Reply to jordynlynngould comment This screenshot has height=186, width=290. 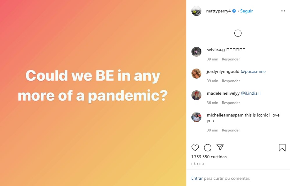coord(231,81)
